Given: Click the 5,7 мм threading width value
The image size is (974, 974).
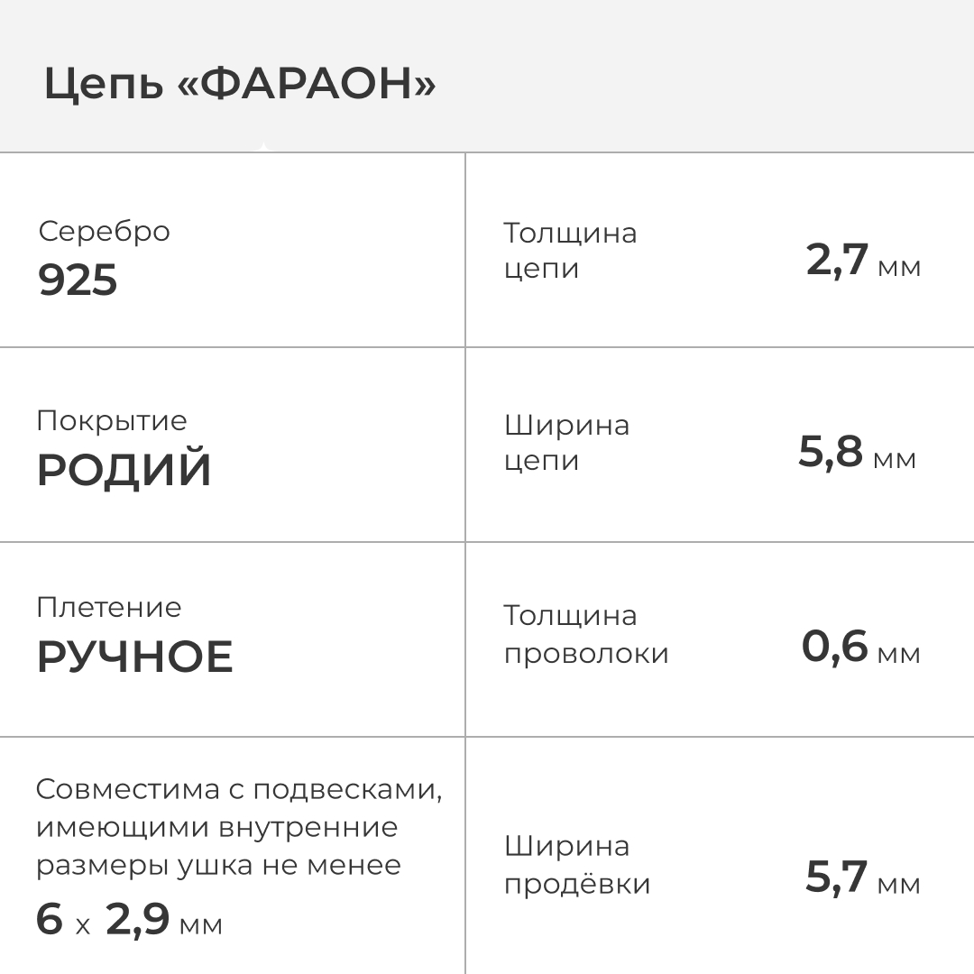Looking at the screenshot, I should (862, 878).
